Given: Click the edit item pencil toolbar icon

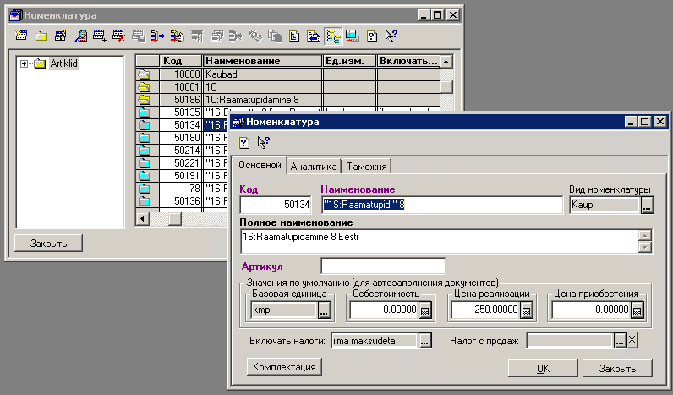Looking at the screenshot, I should pos(61,36).
